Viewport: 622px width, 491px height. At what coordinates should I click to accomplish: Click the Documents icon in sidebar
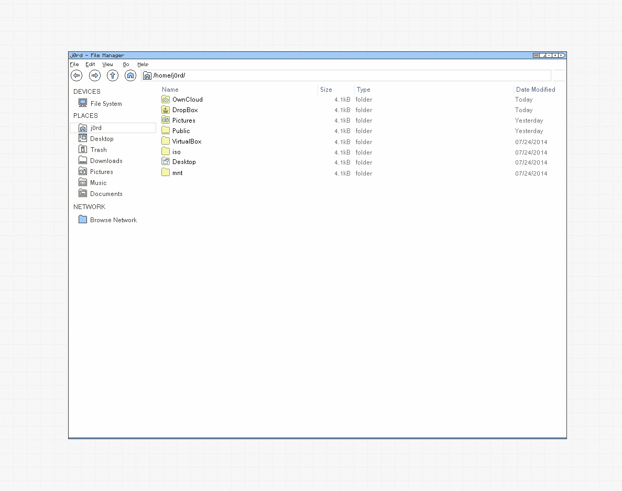pyautogui.click(x=82, y=193)
